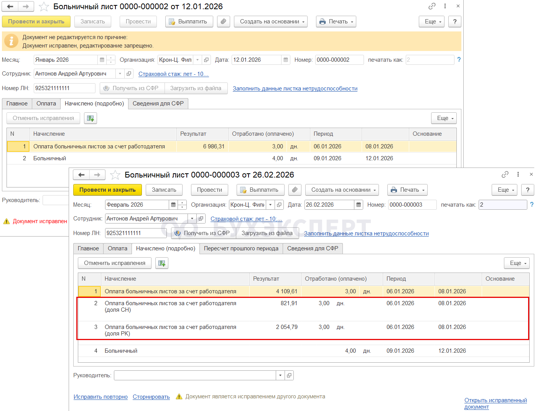Switch to Пересчет прошлого периода tab
The image size is (535, 411).
pos(241,248)
